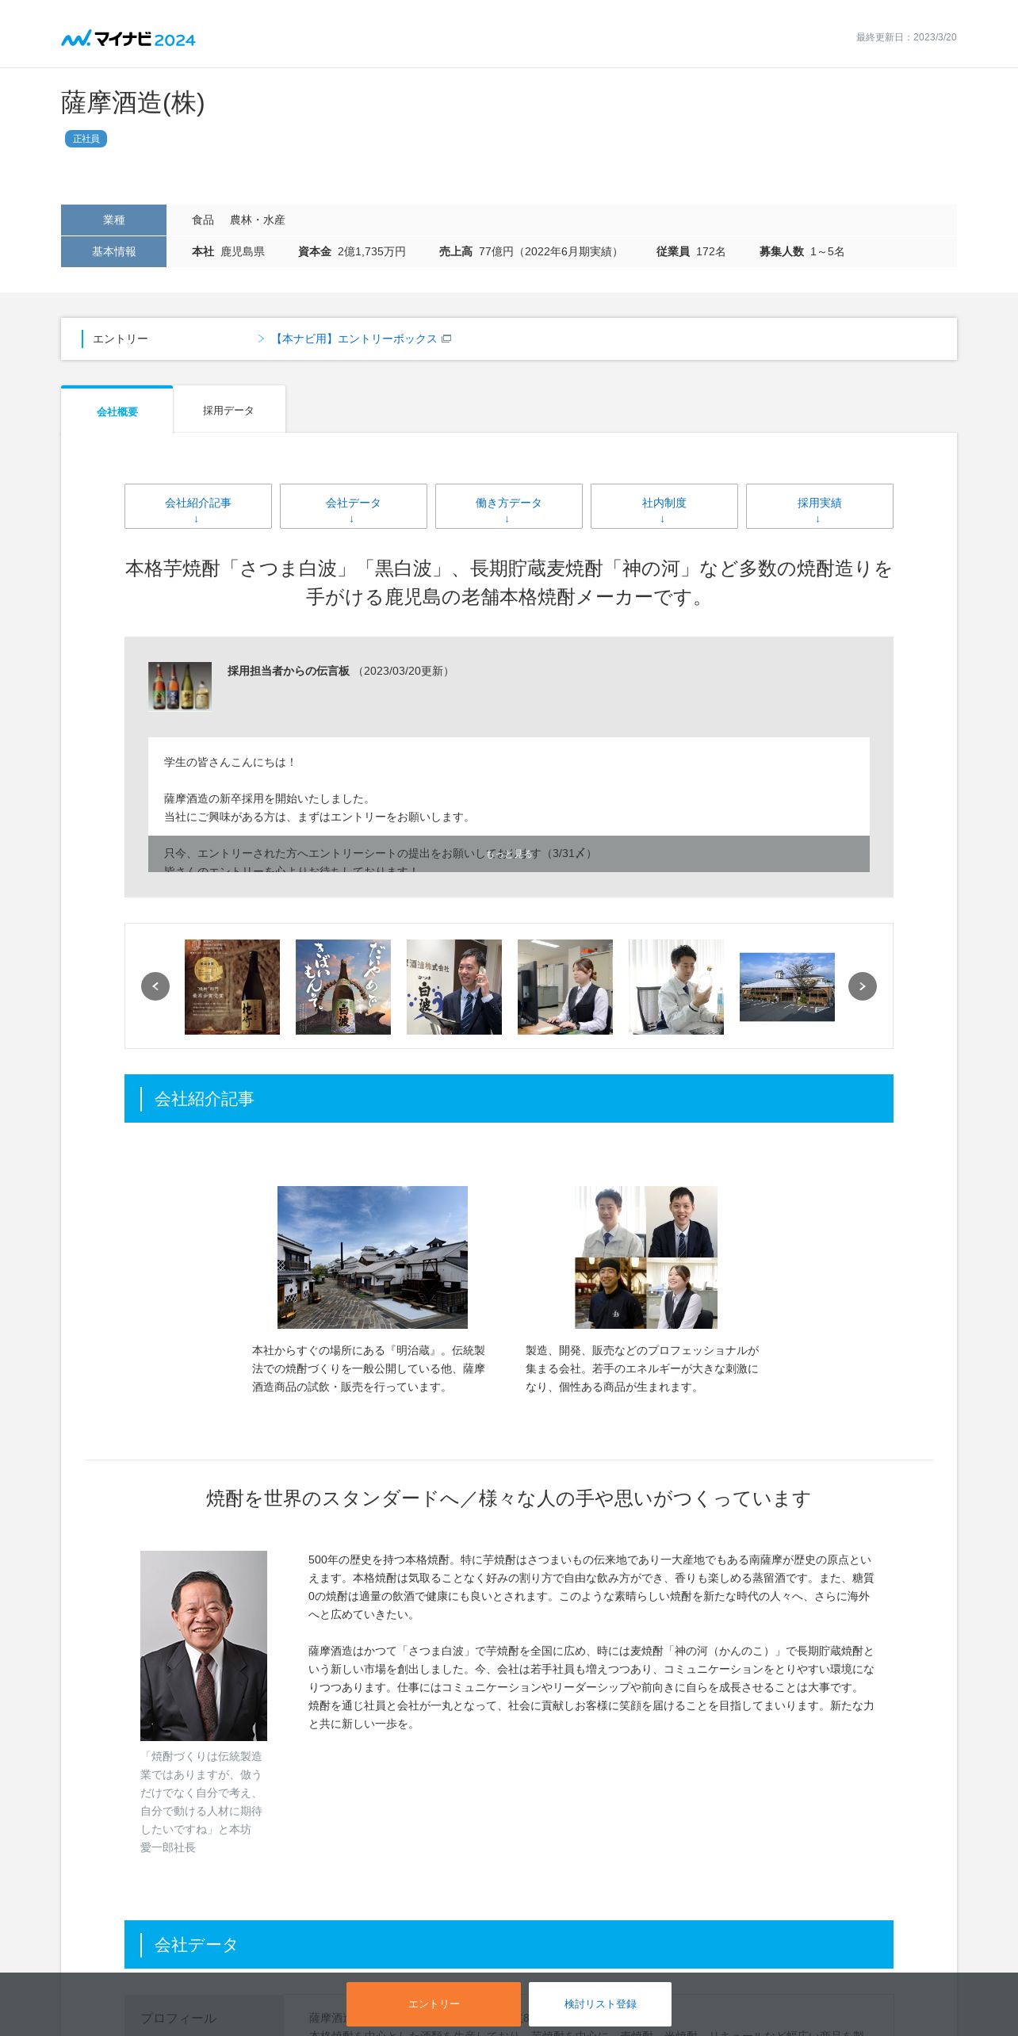Jump to 社内制度 section button
Screen dimensions: 1018x2036
[x=664, y=506]
